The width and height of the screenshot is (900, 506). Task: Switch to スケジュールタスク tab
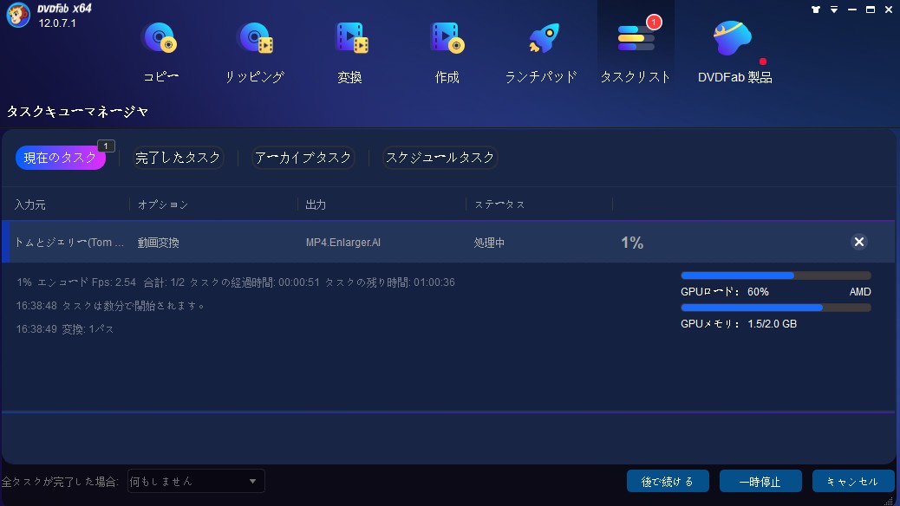coord(440,158)
